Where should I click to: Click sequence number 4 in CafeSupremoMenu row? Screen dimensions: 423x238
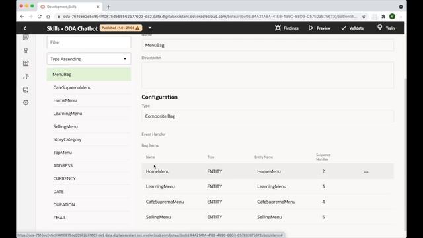click(x=323, y=202)
